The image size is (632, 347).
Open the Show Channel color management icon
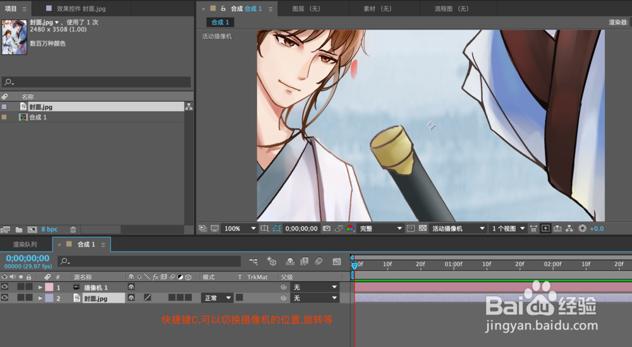(x=350, y=229)
